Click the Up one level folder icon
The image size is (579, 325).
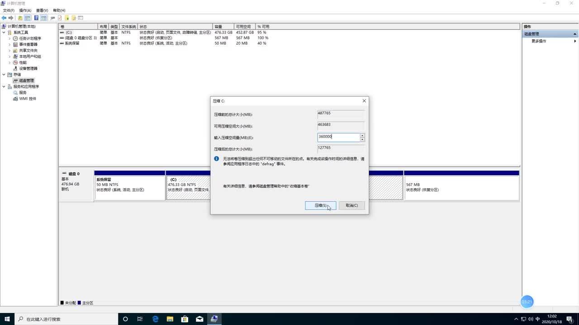click(20, 18)
